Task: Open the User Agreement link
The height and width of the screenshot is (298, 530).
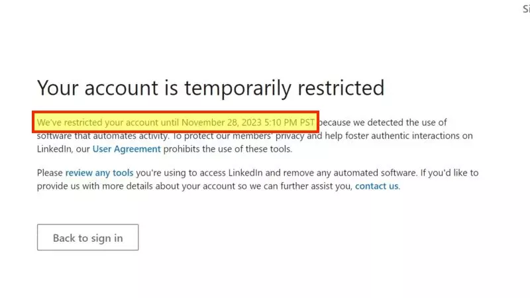Action: coord(127,149)
